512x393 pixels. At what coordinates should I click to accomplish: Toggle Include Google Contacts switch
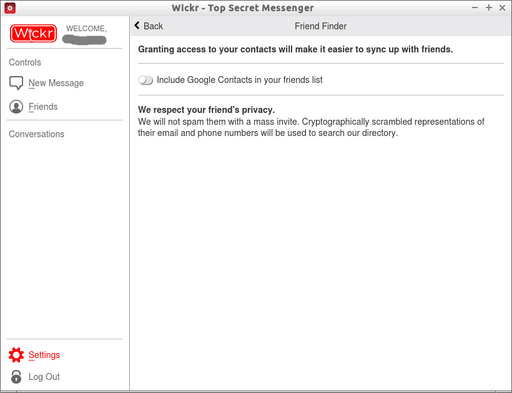point(145,80)
